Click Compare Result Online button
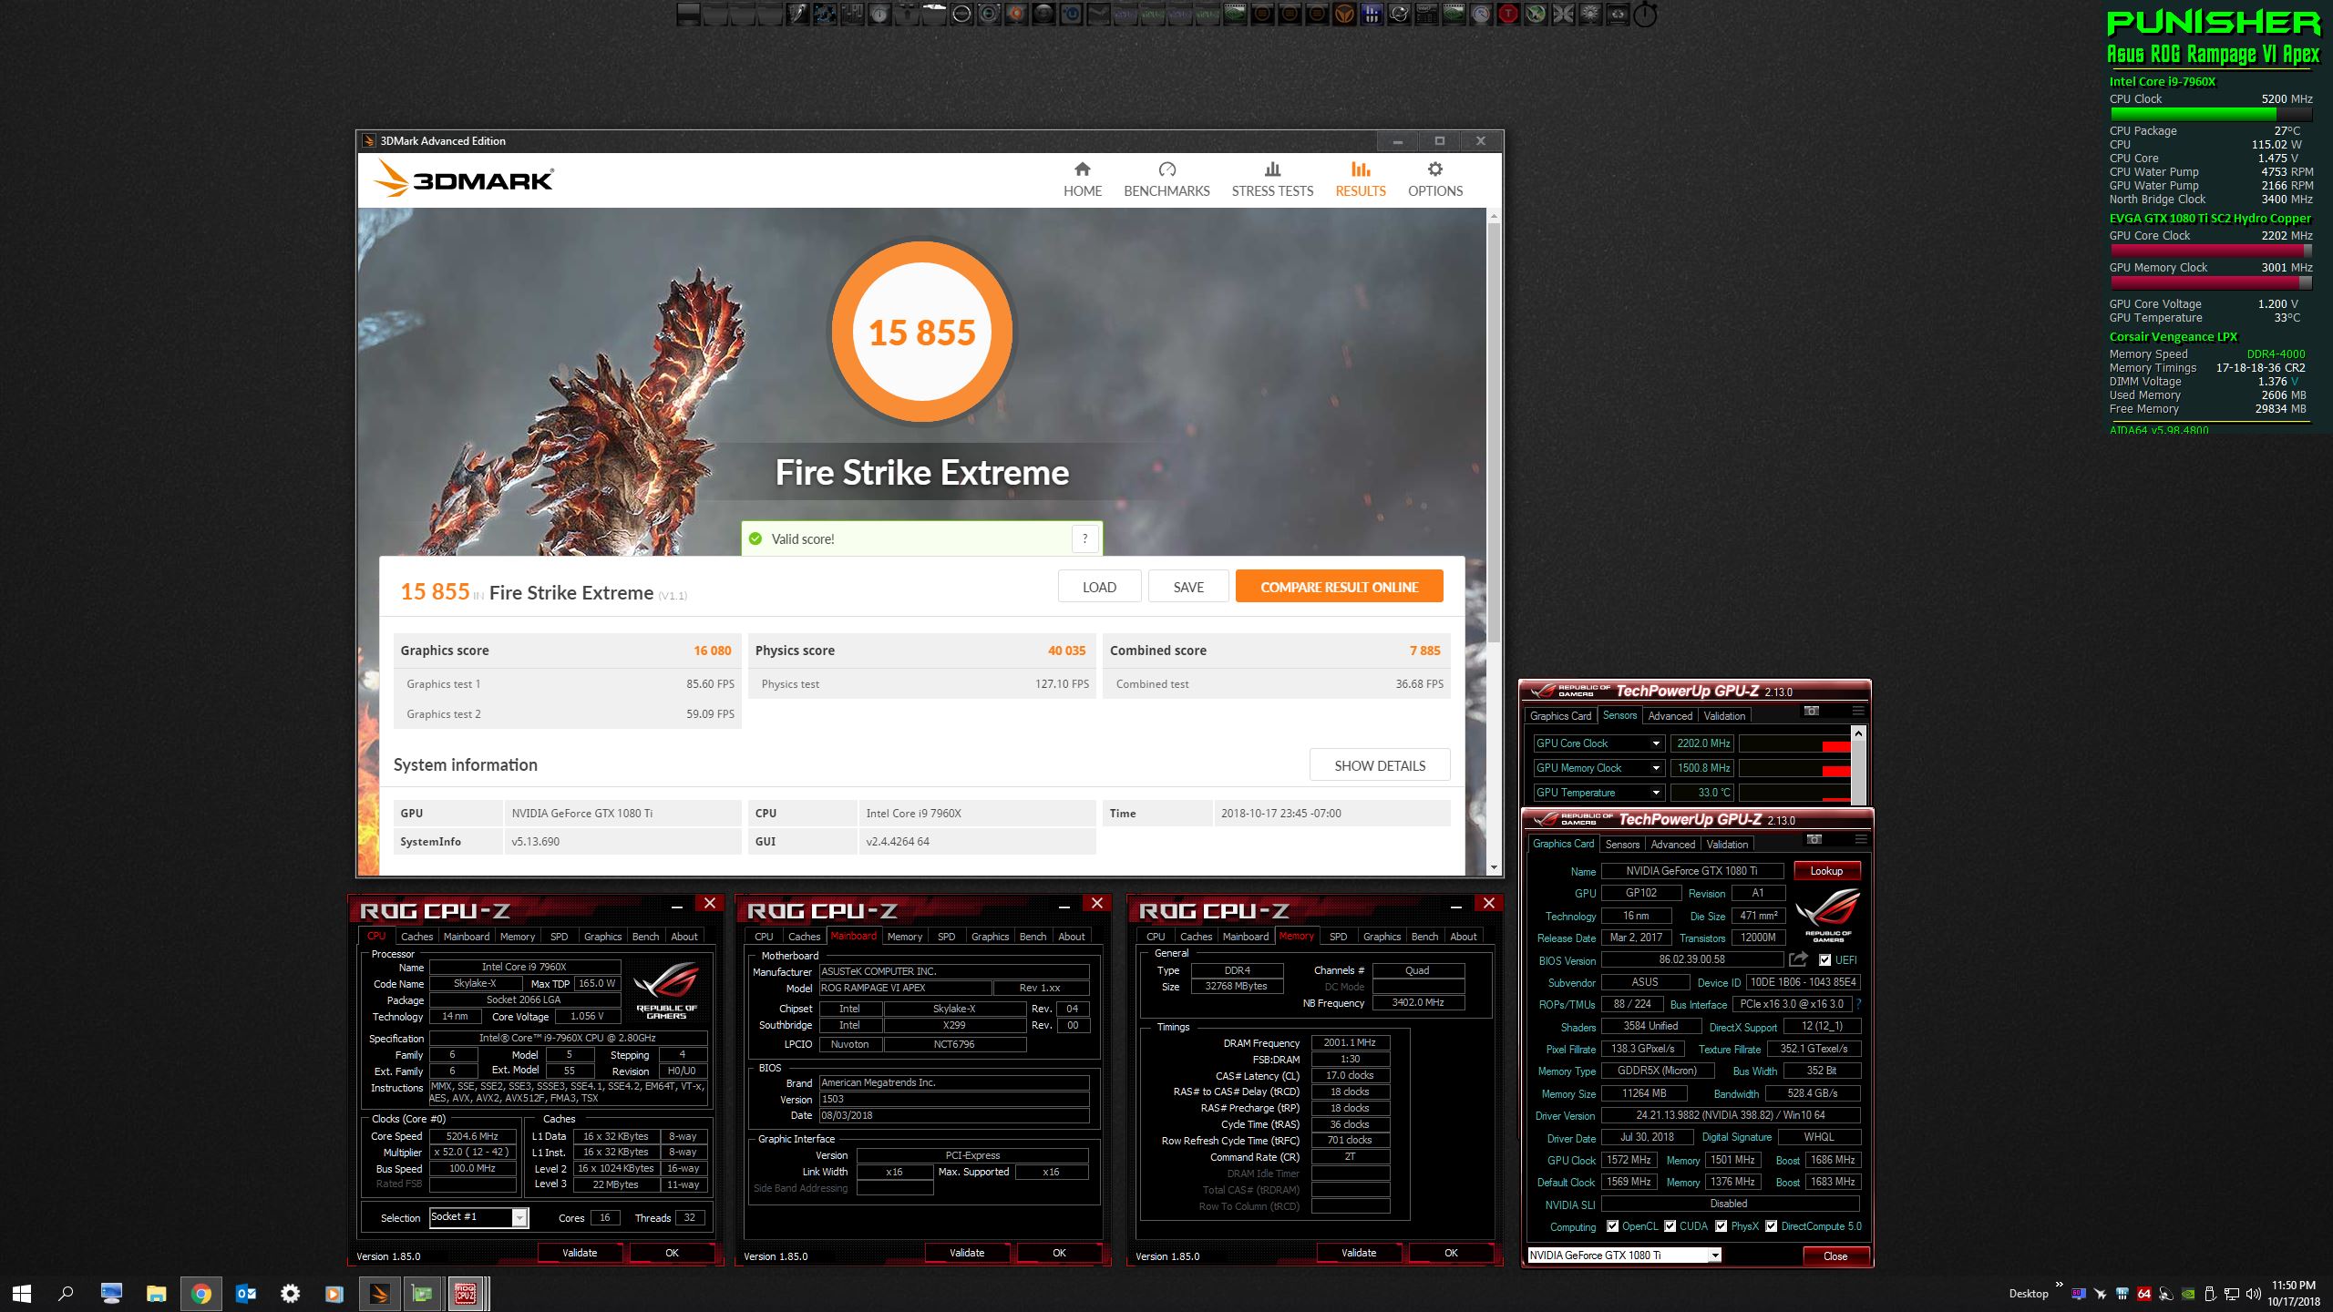 point(1339,587)
